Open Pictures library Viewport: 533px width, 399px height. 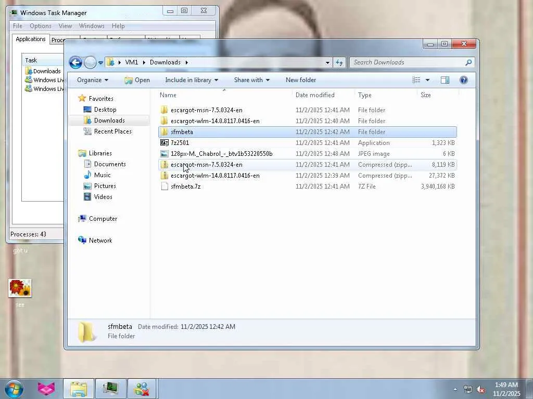coord(105,186)
